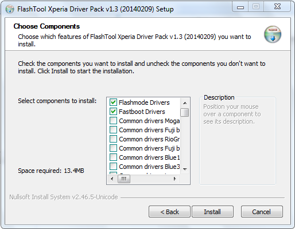Close the Setup window
The image size is (295, 229).
coord(277,7)
